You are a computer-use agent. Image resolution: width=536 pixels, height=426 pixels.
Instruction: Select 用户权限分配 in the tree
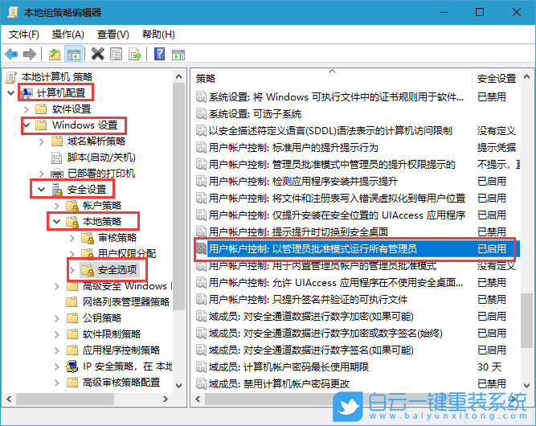point(121,254)
